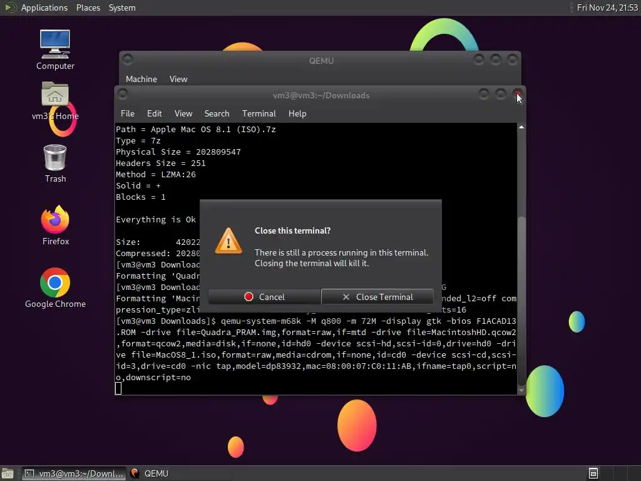Open the Applications menu in the top panel
The width and height of the screenshot is (641, 481).
tap(44, 8)
